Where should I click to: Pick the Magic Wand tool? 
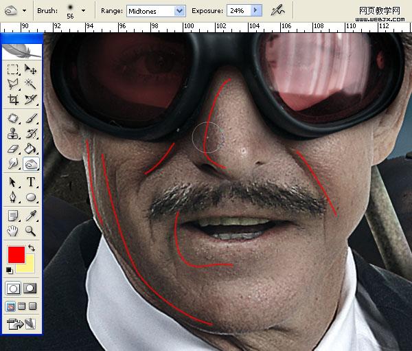(x=31, y=84)
